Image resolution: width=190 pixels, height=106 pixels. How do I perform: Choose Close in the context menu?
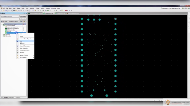(25, 36)
